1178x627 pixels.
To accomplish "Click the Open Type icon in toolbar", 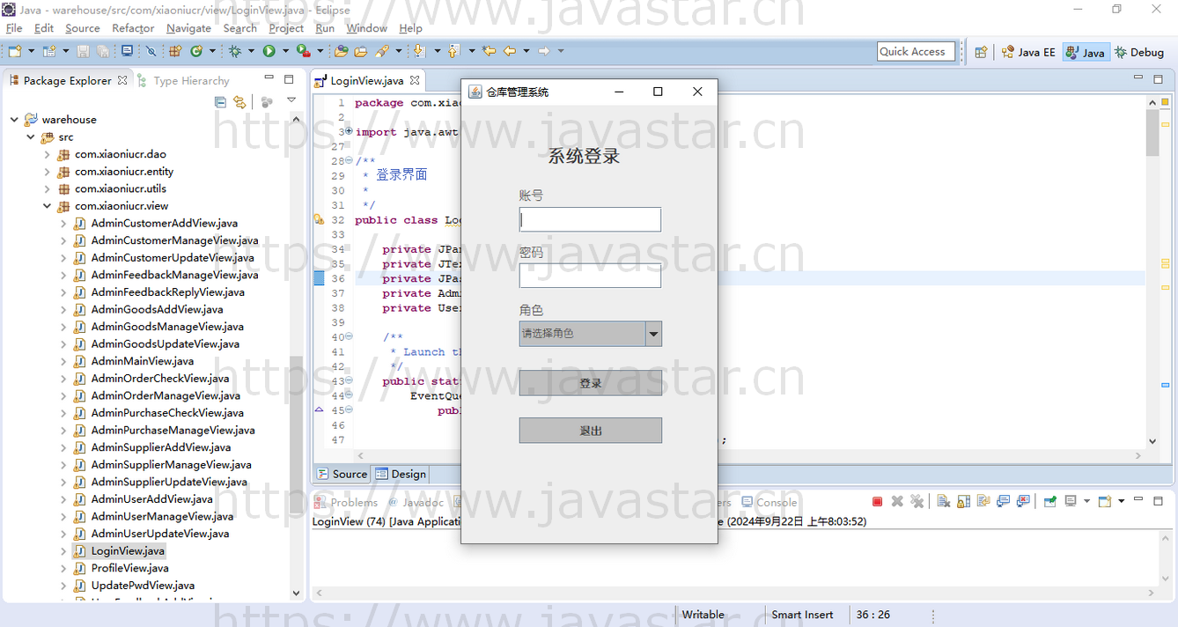I will 341,52.
